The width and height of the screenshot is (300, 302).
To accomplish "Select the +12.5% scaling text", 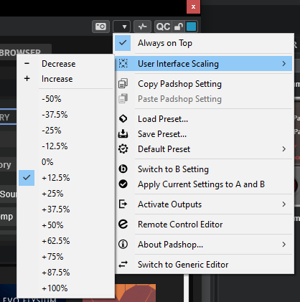I will (56, 178).
